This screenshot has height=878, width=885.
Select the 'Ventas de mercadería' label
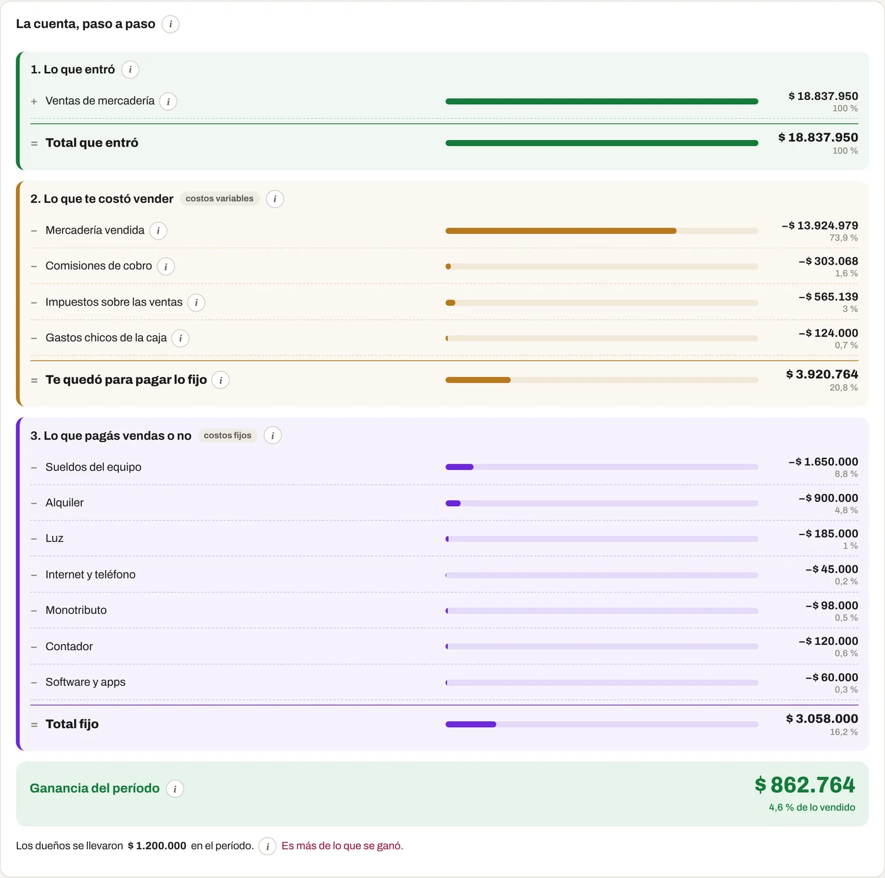tap(100, 101)
